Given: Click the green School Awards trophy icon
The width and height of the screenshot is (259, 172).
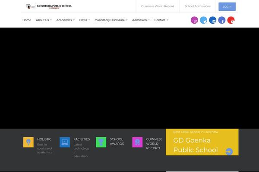Looking at the screenshot, I should click(x=101, y=142).
